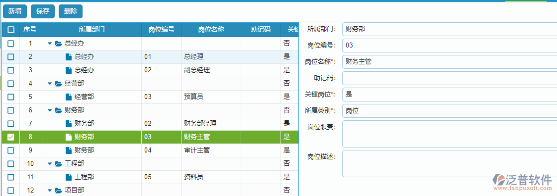Click position code 05 cell
The image size is (557, 196).
pos(161,177)
